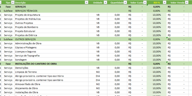Viewport: 192px width, 96px height.
Task: Select BDI '10,00%' in Outros Projetos row
Action: click(x=156, y=23)
